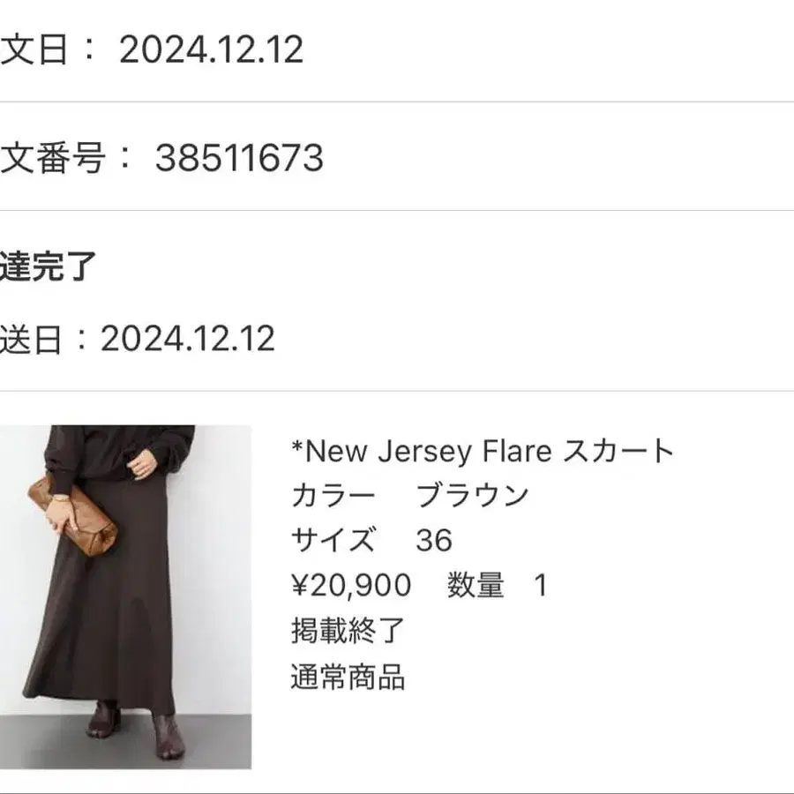The width and height of the screenshot is (794, 794).
Task: Click the 達完了 delivery status label
Action: tap(48, 266)
